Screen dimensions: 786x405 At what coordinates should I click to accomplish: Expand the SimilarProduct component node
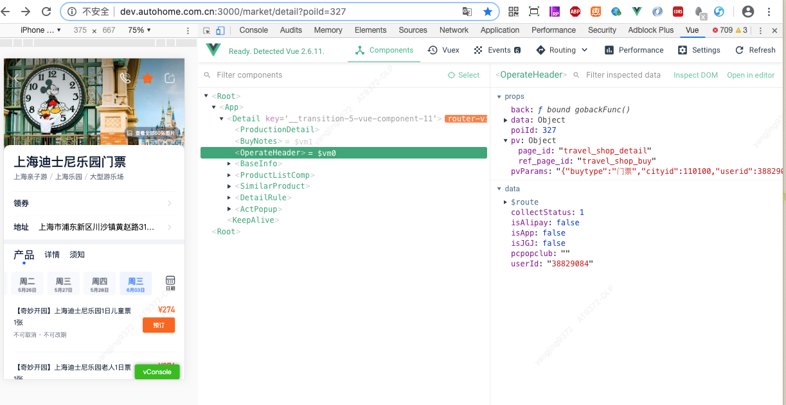coord(229,186)
